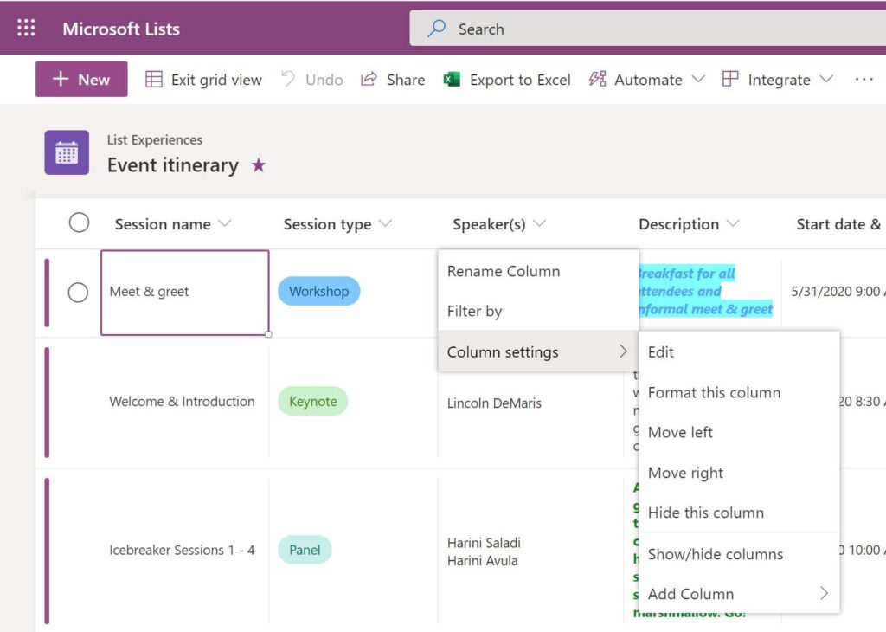
Task: Unstar the Event itinerary list
Action: point(257,166)
